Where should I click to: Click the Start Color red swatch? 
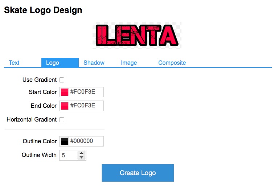coord(65,92)
